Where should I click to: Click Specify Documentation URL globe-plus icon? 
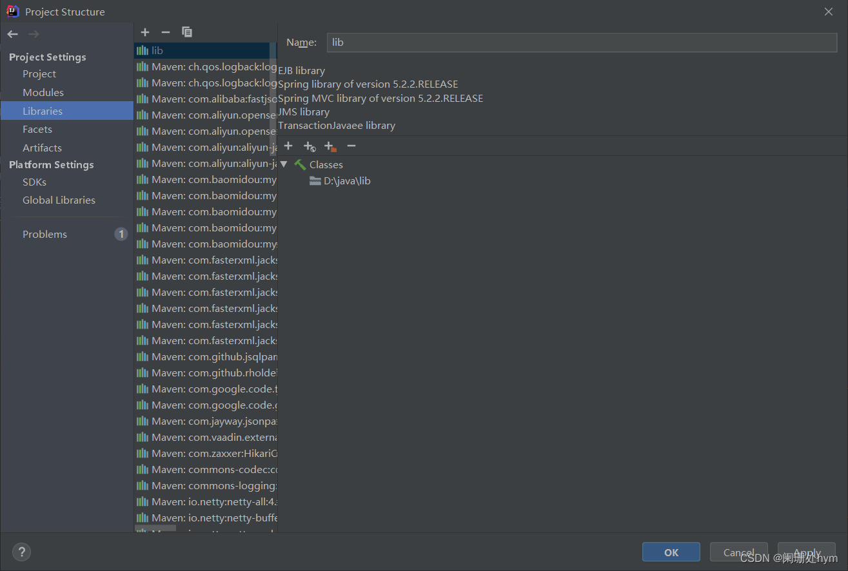pos(310,147)
